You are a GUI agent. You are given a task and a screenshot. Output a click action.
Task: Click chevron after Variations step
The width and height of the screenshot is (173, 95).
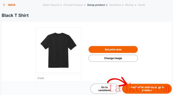click(123, 5)
